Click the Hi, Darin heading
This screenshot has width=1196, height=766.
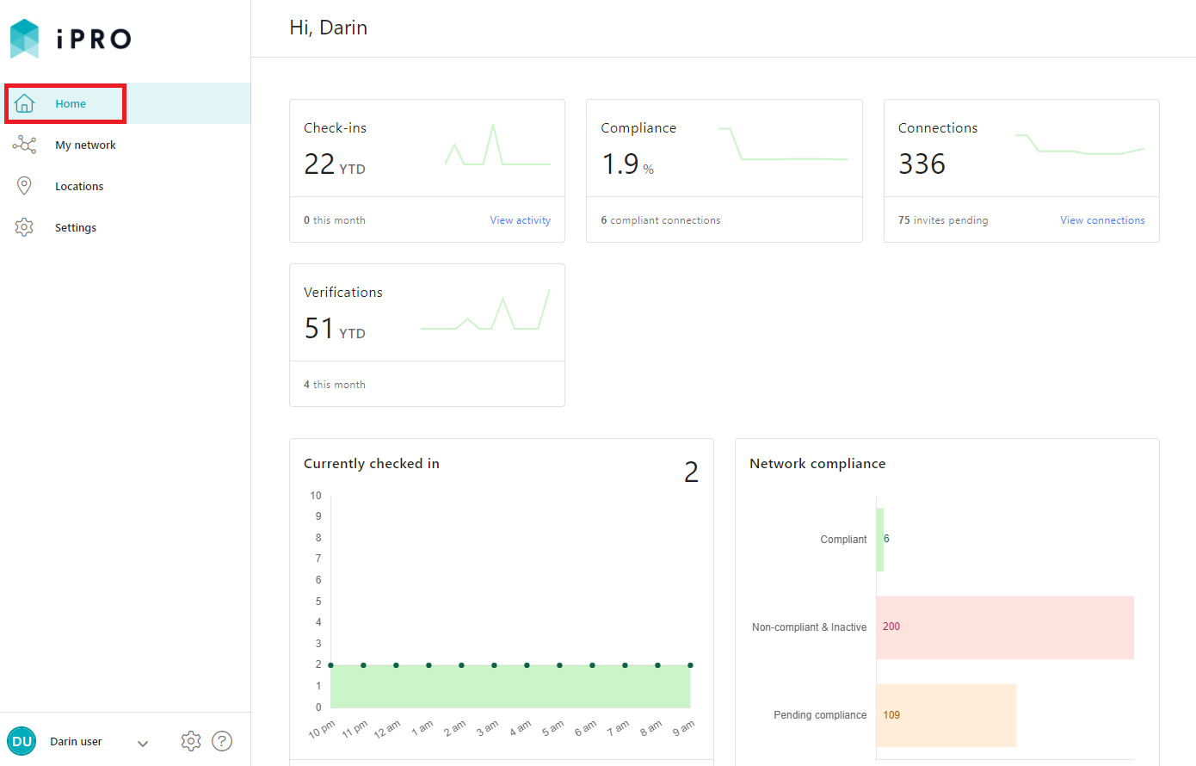(329, 28)
